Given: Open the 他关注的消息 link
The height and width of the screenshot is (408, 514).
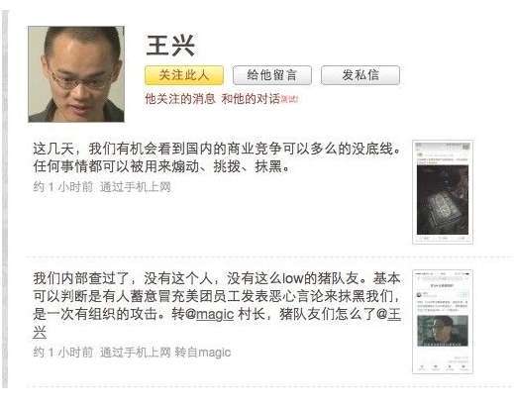Looking at the screenshot, I should pyautogui.click(x=180, y=99).
